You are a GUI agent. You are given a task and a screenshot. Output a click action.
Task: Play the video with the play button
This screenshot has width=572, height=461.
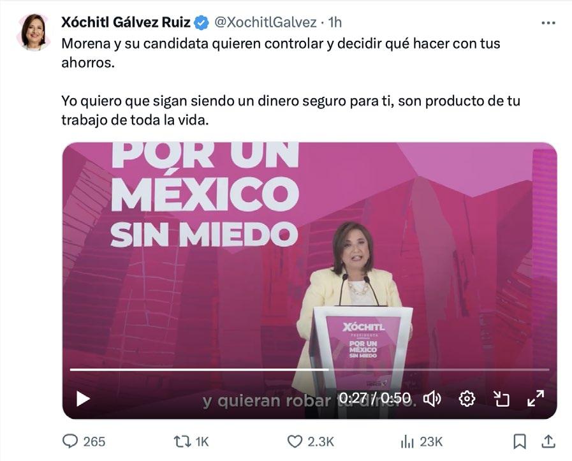[x=83, y=399]
